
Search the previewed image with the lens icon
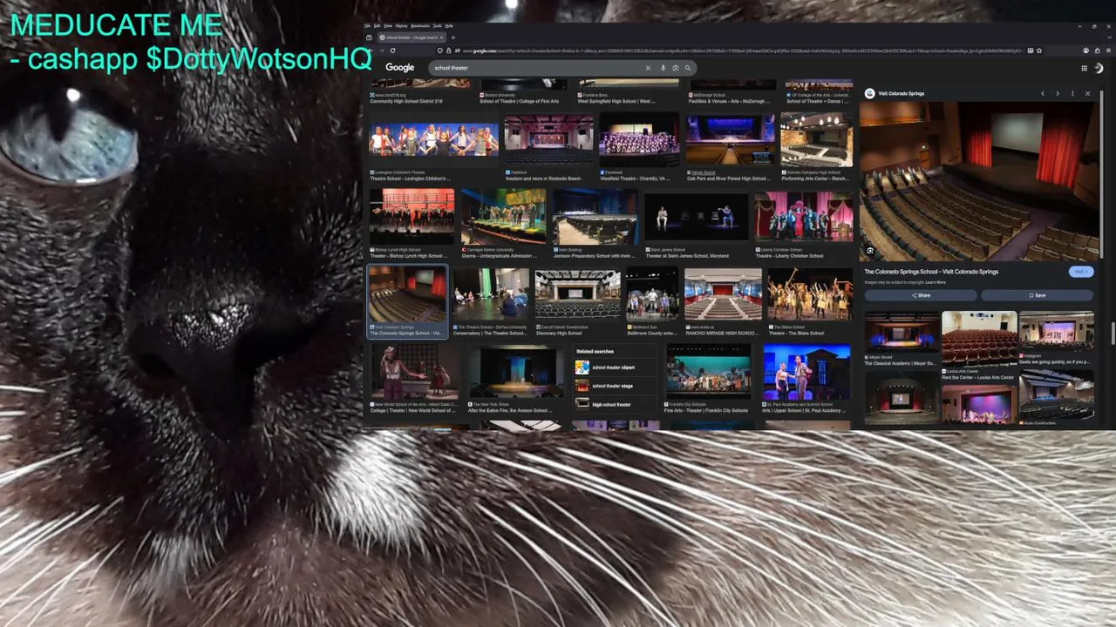tap(870, 251)
